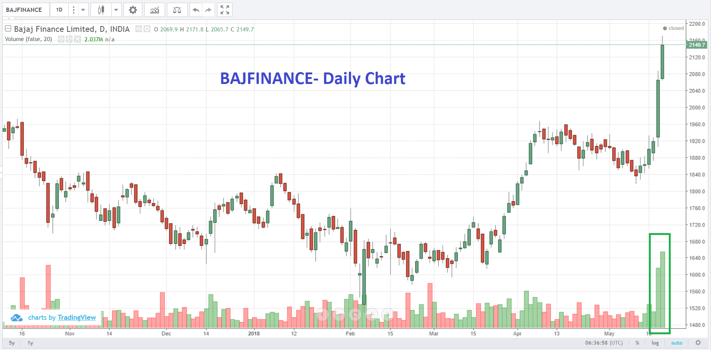Select the candlestick chart style icon
The height and width of the screenshot is (350, 711).
[101, 10]
